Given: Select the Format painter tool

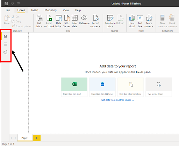Looking at the screenshot, I should point(22,26).
